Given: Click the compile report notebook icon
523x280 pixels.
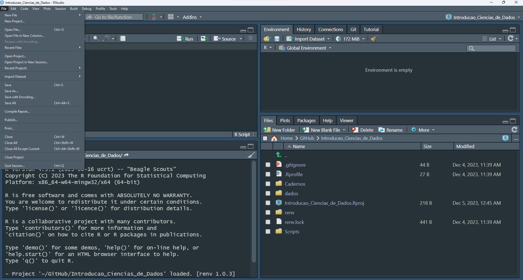Looking at the screenshot, I should (123, 38).
